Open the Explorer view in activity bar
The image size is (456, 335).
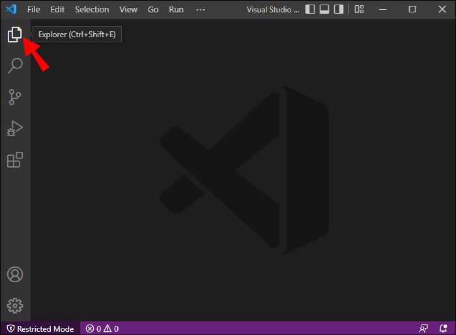click(x=15, y=35)
